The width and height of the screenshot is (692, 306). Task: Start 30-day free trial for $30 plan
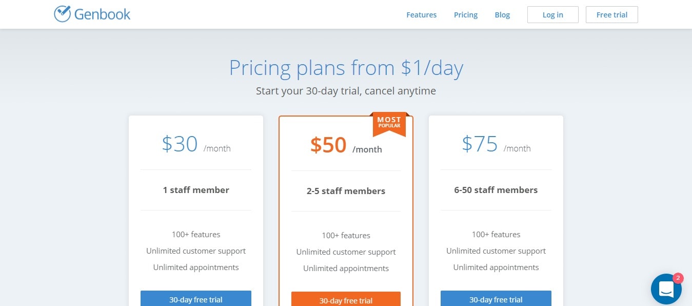click(196, 298)
